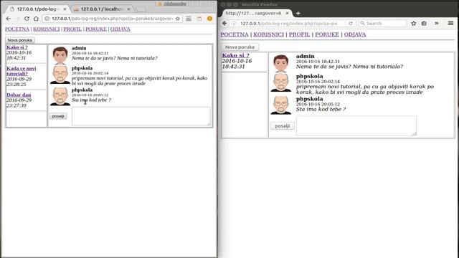459x258 pixels.
Task: Open the Firefox hamburger menu
Action: pos(450,23)
